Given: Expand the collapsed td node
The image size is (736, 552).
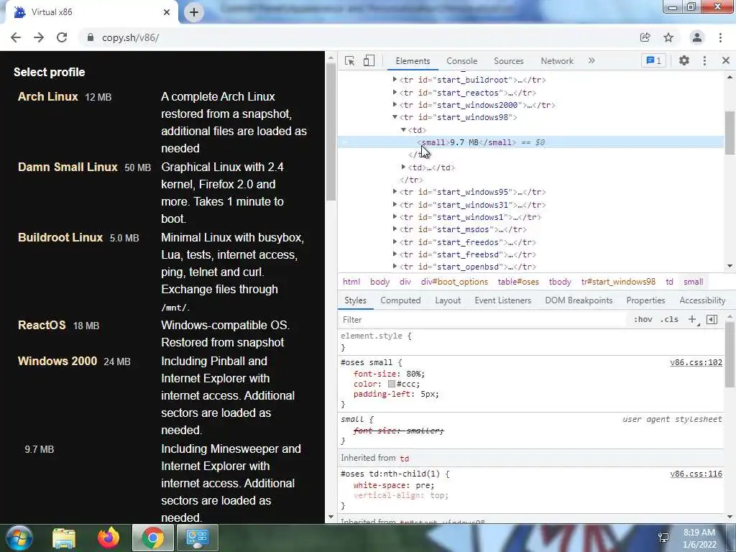Looking at the screenshot, I should (x=403, y=167).
